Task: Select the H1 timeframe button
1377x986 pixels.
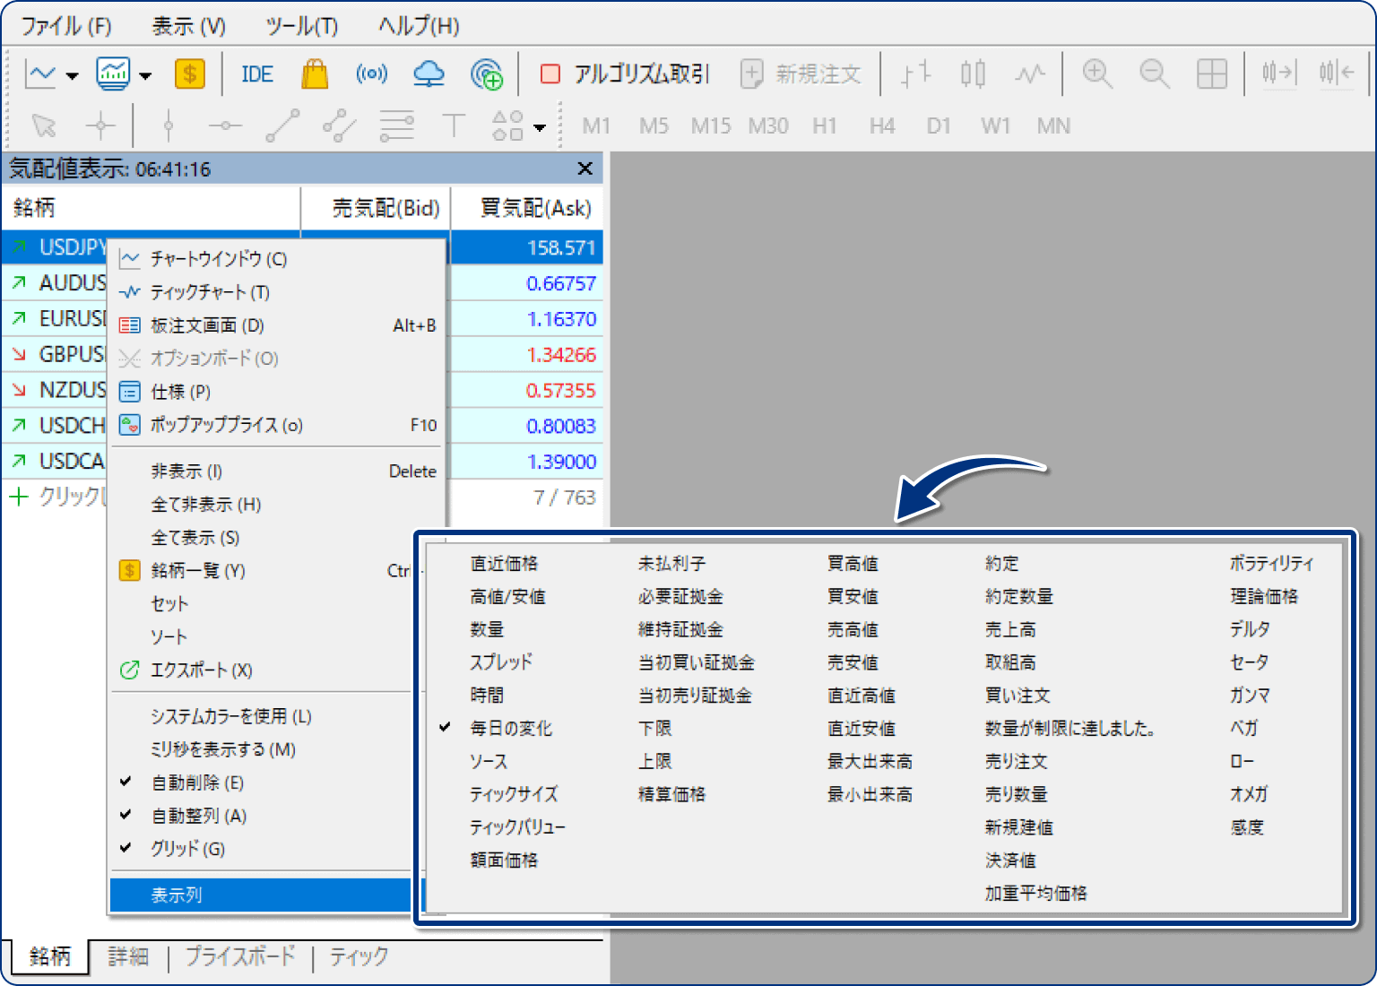Action: [x=825, y=126]
